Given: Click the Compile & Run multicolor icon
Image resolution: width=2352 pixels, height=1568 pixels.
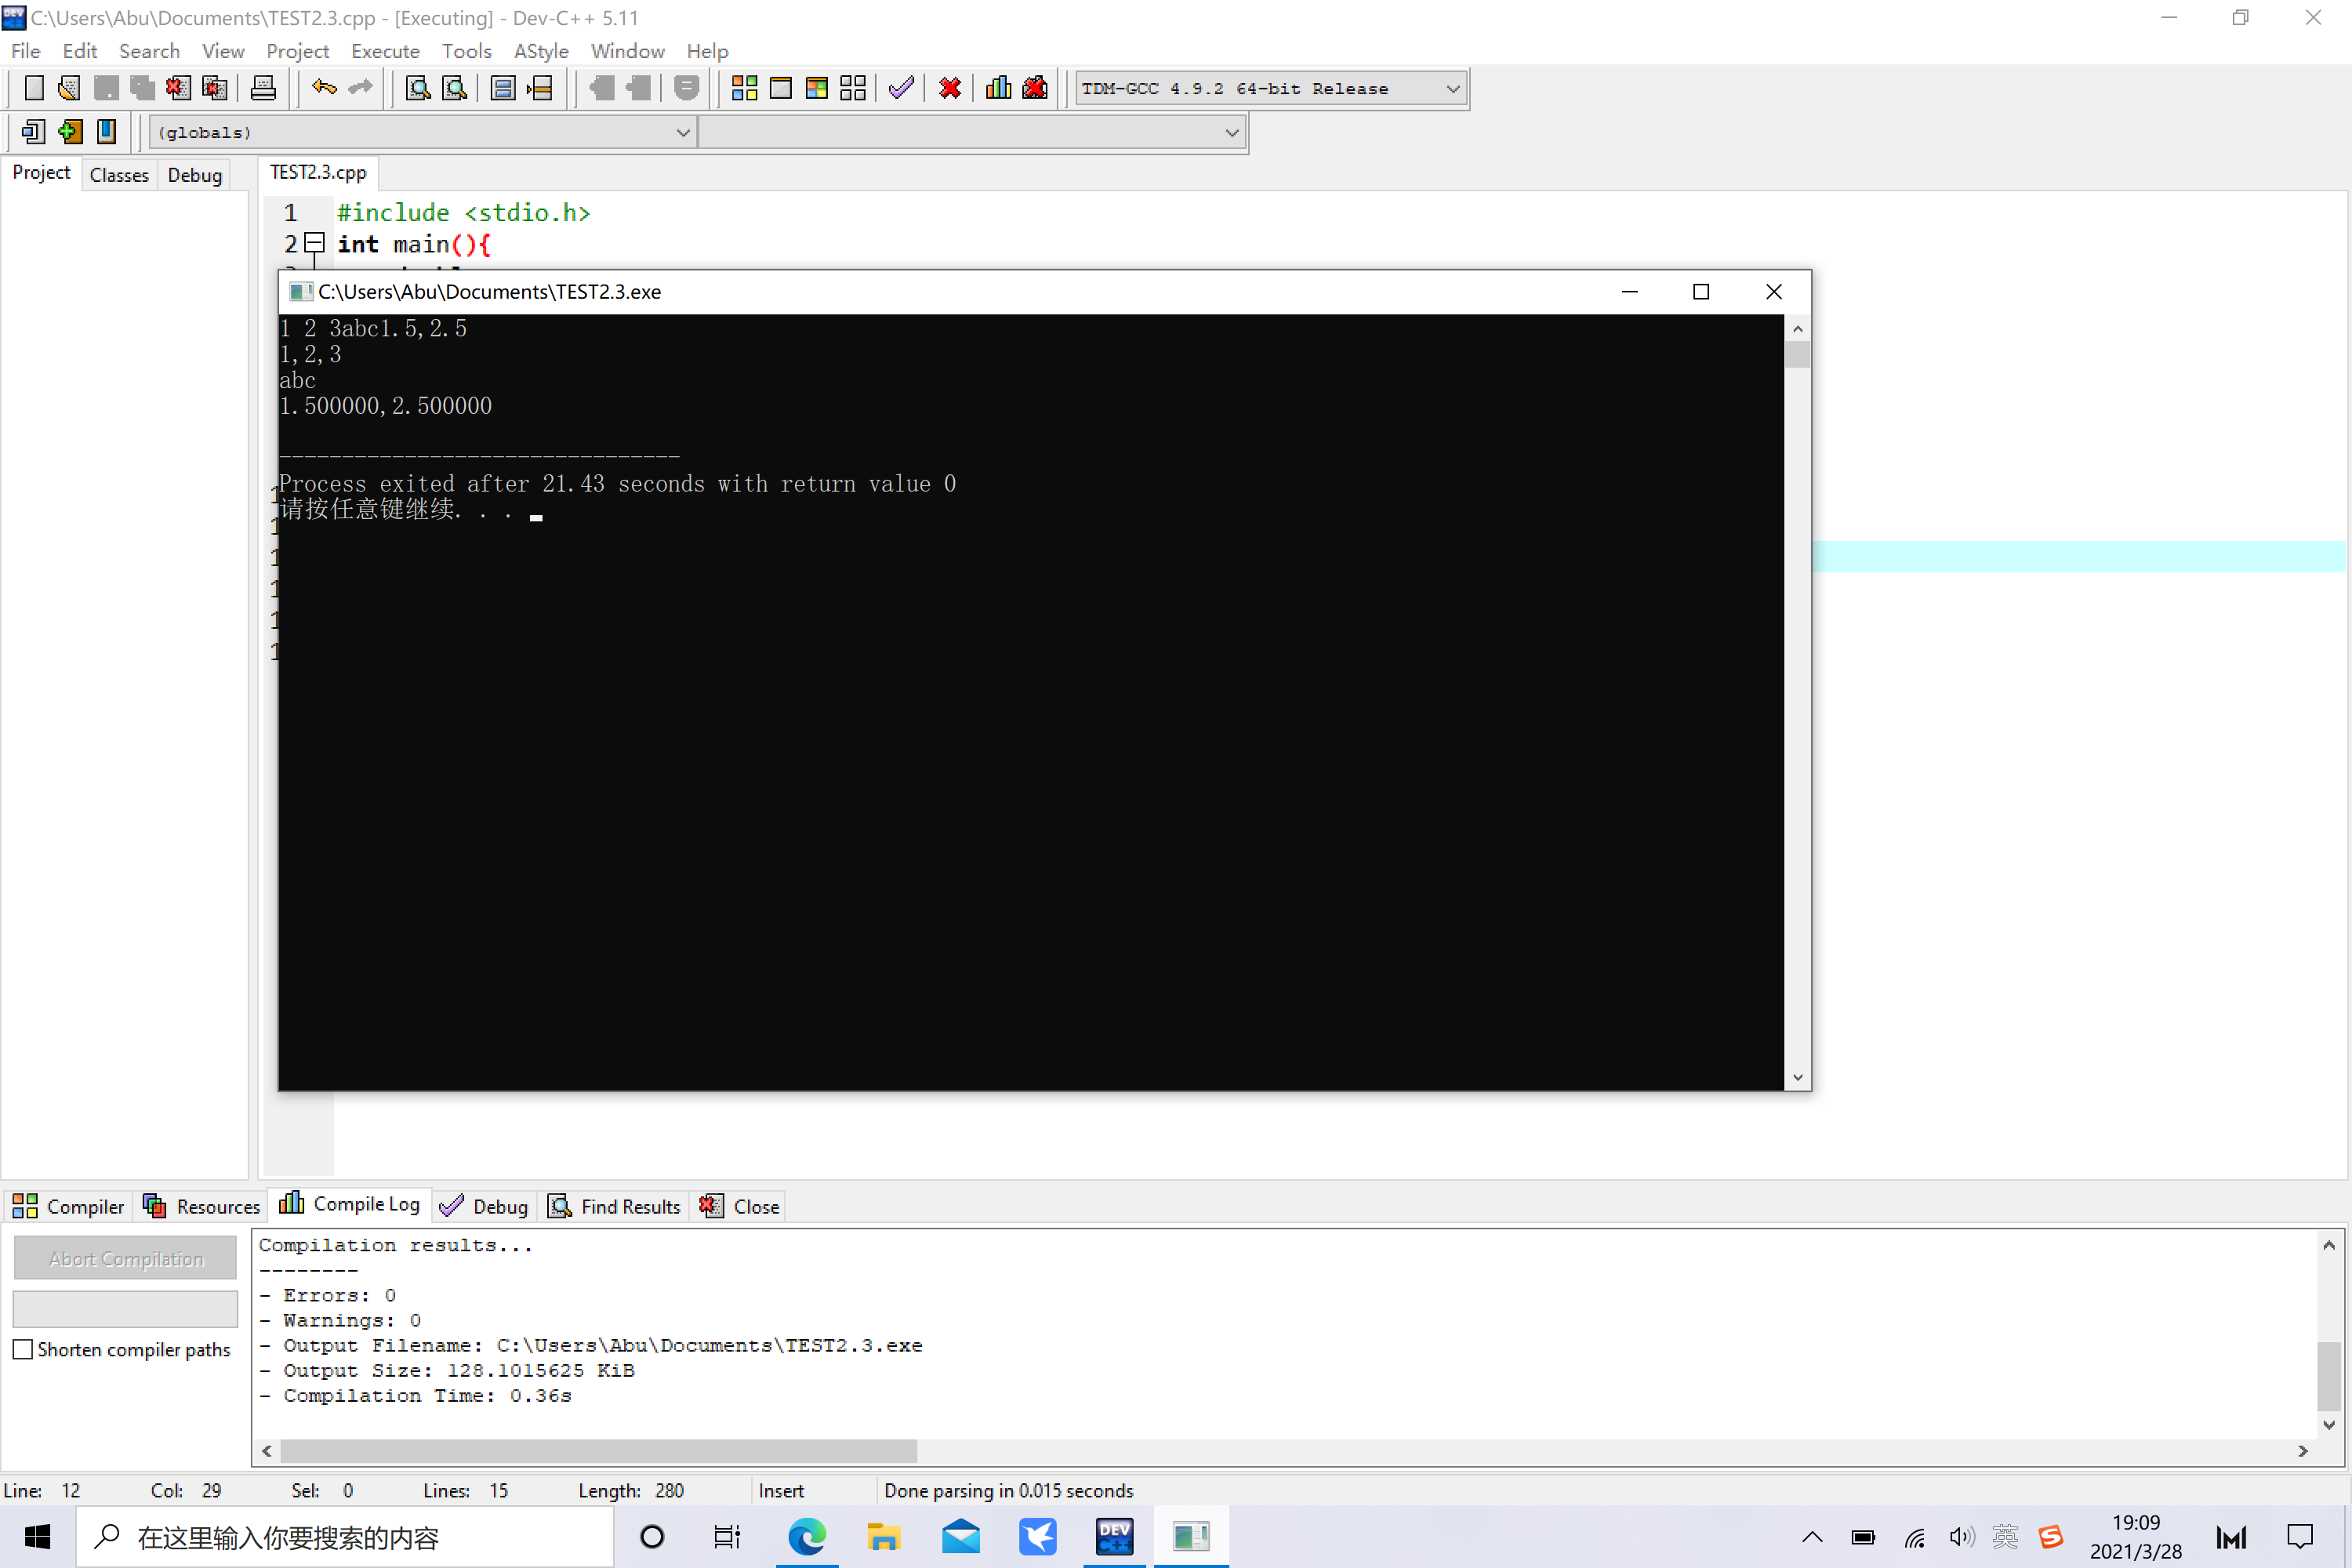Looking at the screenshot, I should point(817,88).
